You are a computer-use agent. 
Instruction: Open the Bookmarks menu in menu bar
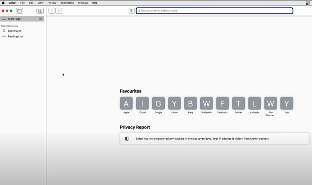pos(67,3)
